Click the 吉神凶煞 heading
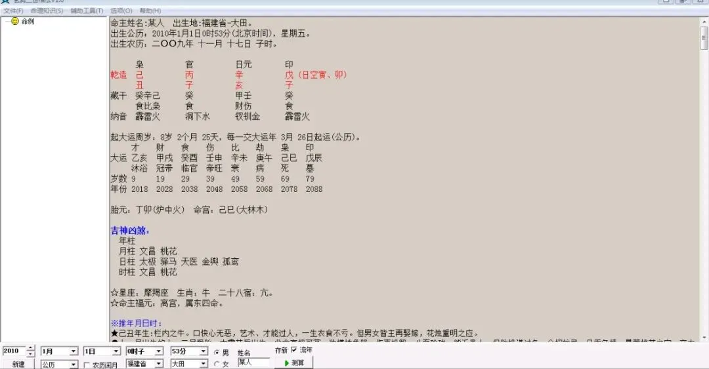Viewport: 709px width, 369px height. tap(130, 231)
